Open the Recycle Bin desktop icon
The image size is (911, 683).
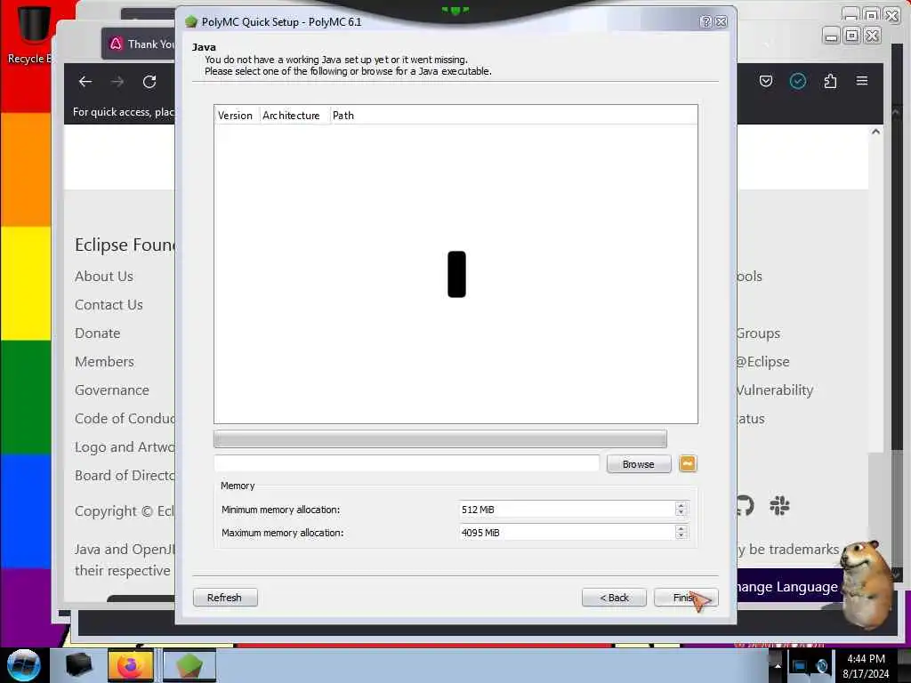tap(32, 33)
